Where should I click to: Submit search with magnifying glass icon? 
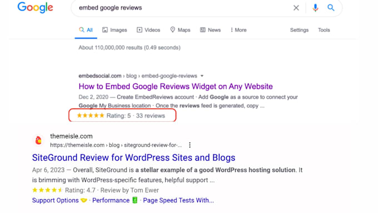tap(331, 8)
